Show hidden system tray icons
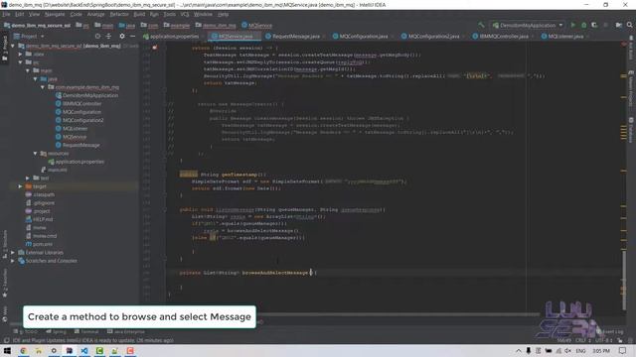This screenshot has height=357, width=636. click(519, 350)
